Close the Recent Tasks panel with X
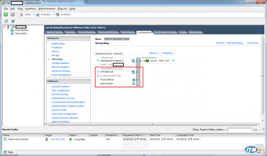This screenshot has height=156, width=267. pos(263,129)
